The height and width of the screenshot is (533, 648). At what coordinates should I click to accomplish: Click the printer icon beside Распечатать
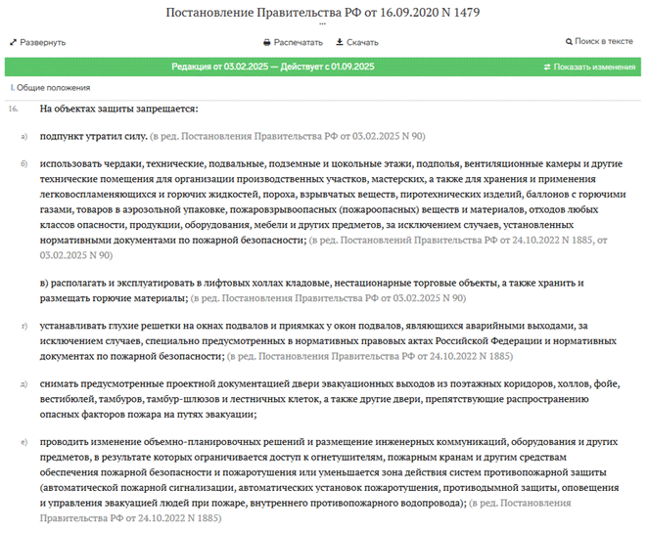[267, 42]
